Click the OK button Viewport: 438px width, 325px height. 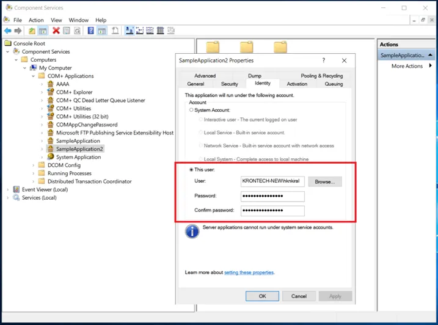pos(262,296)
